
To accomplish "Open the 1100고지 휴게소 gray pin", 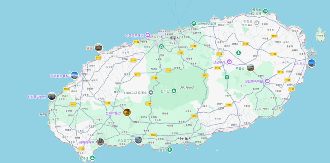I will (x=151, y=93).
